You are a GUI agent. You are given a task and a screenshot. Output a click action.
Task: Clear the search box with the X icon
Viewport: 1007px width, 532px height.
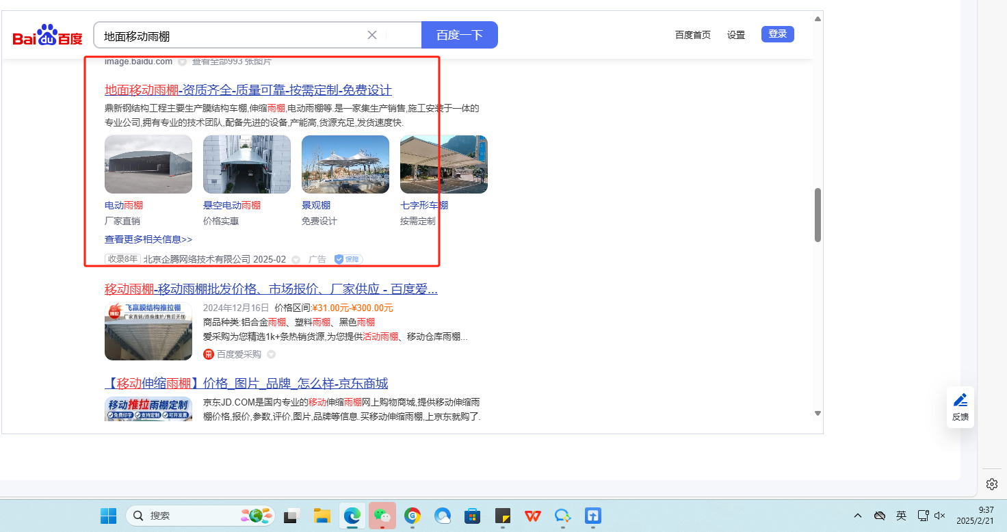point(372,35)
